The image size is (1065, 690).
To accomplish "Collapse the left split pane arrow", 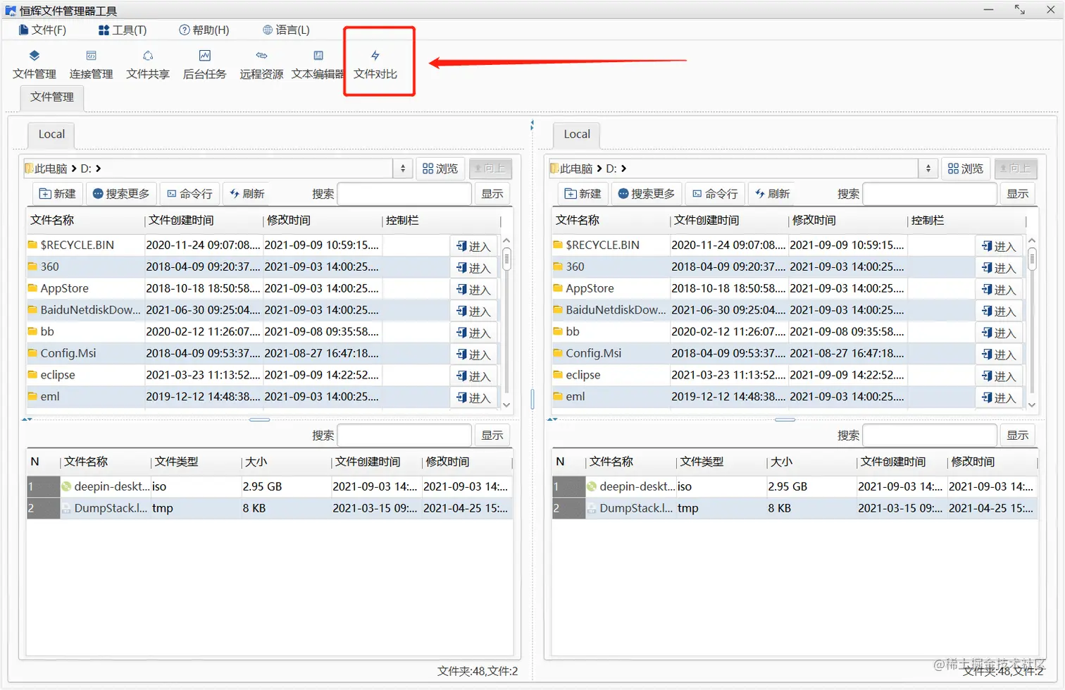I will point(27,419).
